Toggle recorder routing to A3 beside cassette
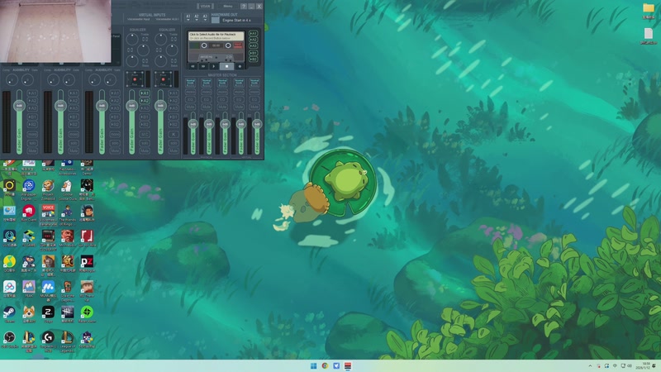The width and height of the screenshot is (661, 372). [253, 45]
